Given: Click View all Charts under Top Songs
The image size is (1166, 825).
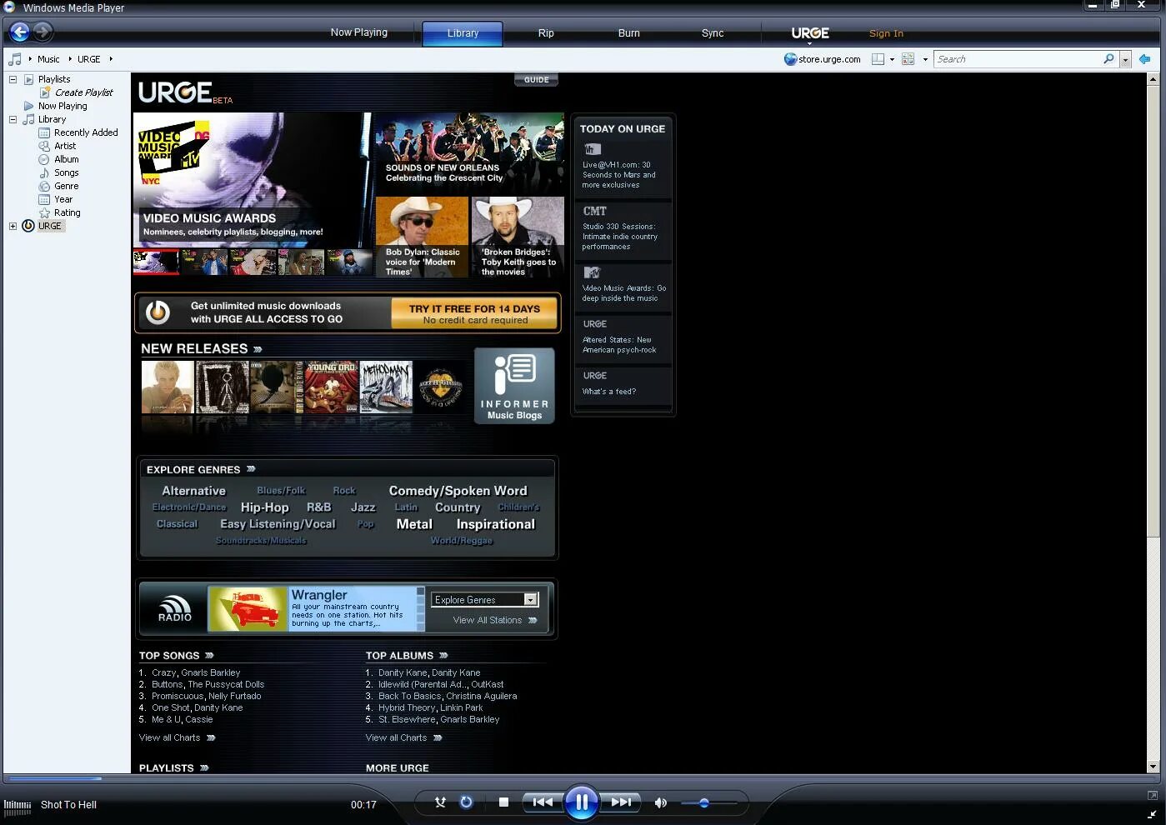Looking at the screenshot, I should coord(177,737).
